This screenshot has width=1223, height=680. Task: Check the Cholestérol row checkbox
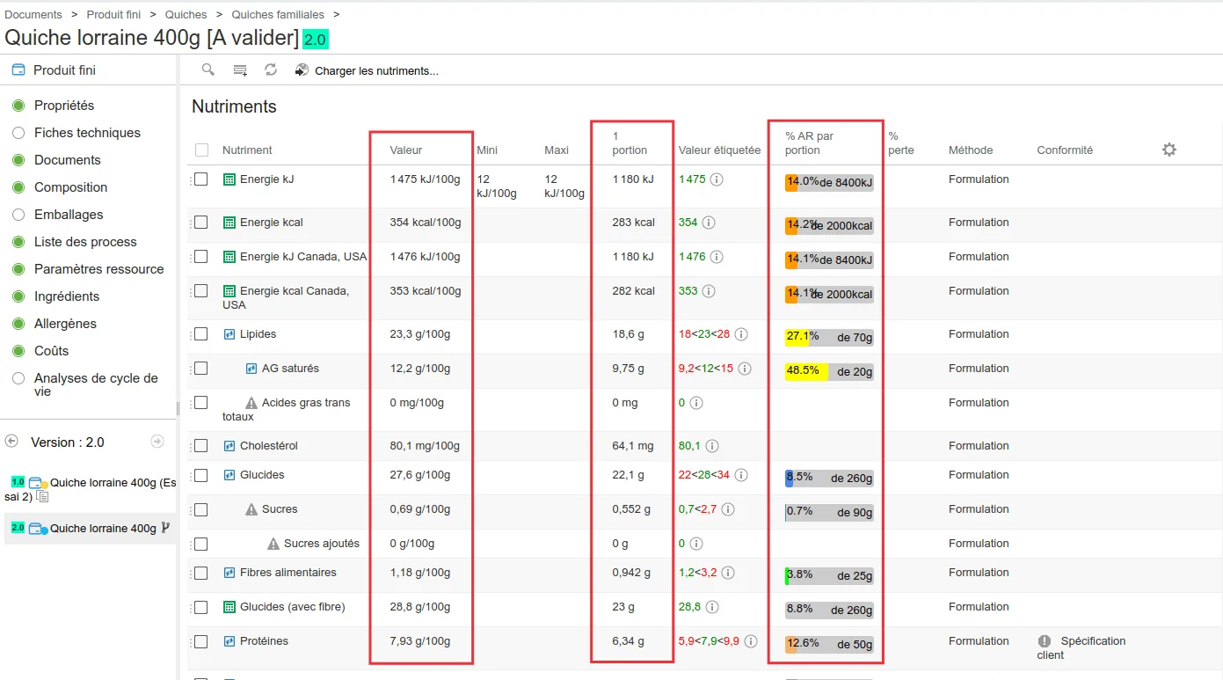201,446
